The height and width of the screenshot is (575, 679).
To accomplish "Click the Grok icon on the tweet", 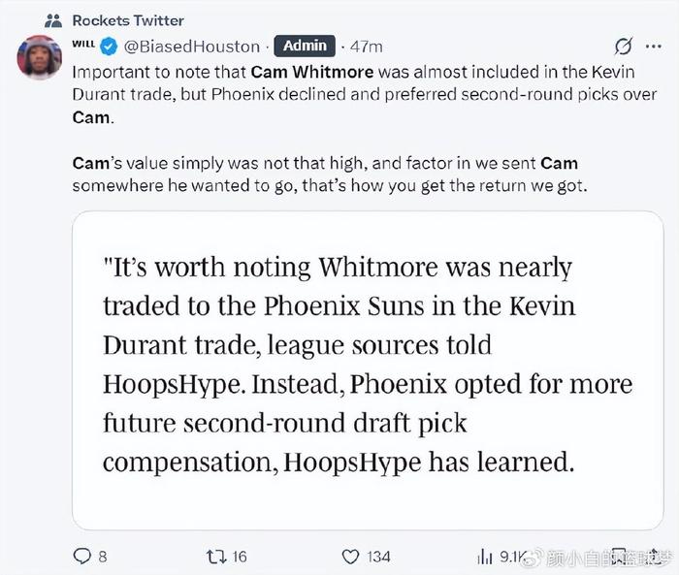I will point(625,46).
